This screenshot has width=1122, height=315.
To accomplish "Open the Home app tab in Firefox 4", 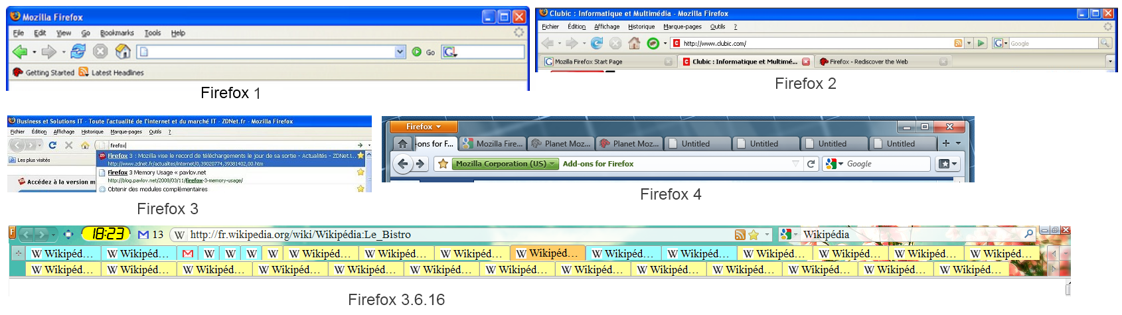I will coord(402,143).
